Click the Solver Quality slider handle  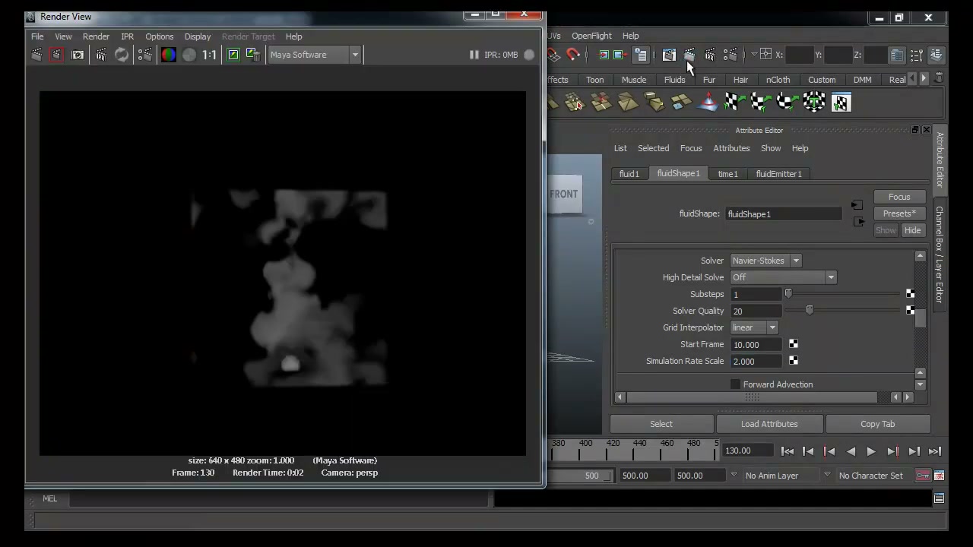(x=810, y=310)
